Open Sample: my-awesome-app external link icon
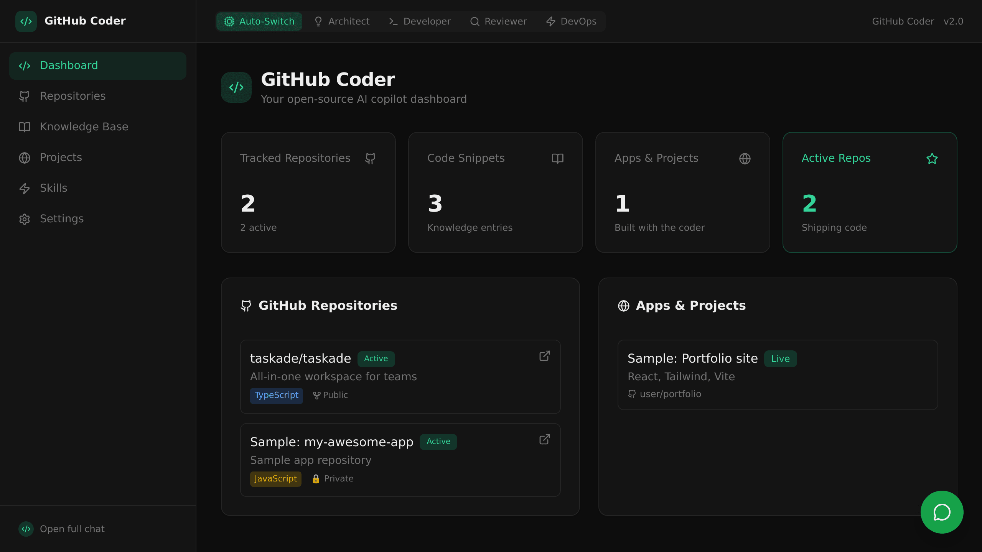982x552 pixels. point(545,440)
